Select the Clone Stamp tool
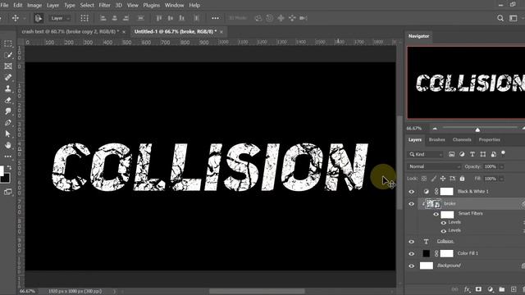The height and width of the screenshot is (295, 525). pos(8,88)
